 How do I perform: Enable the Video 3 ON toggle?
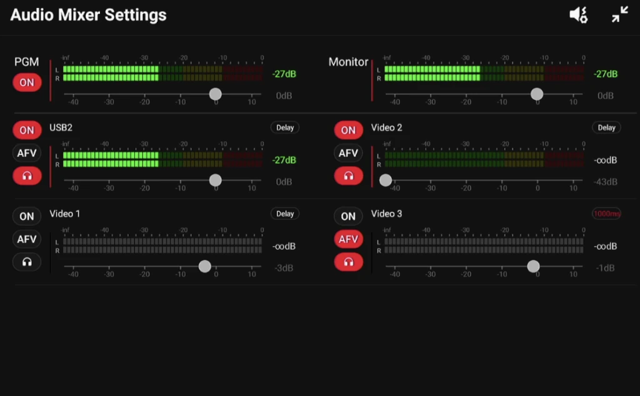348,216
